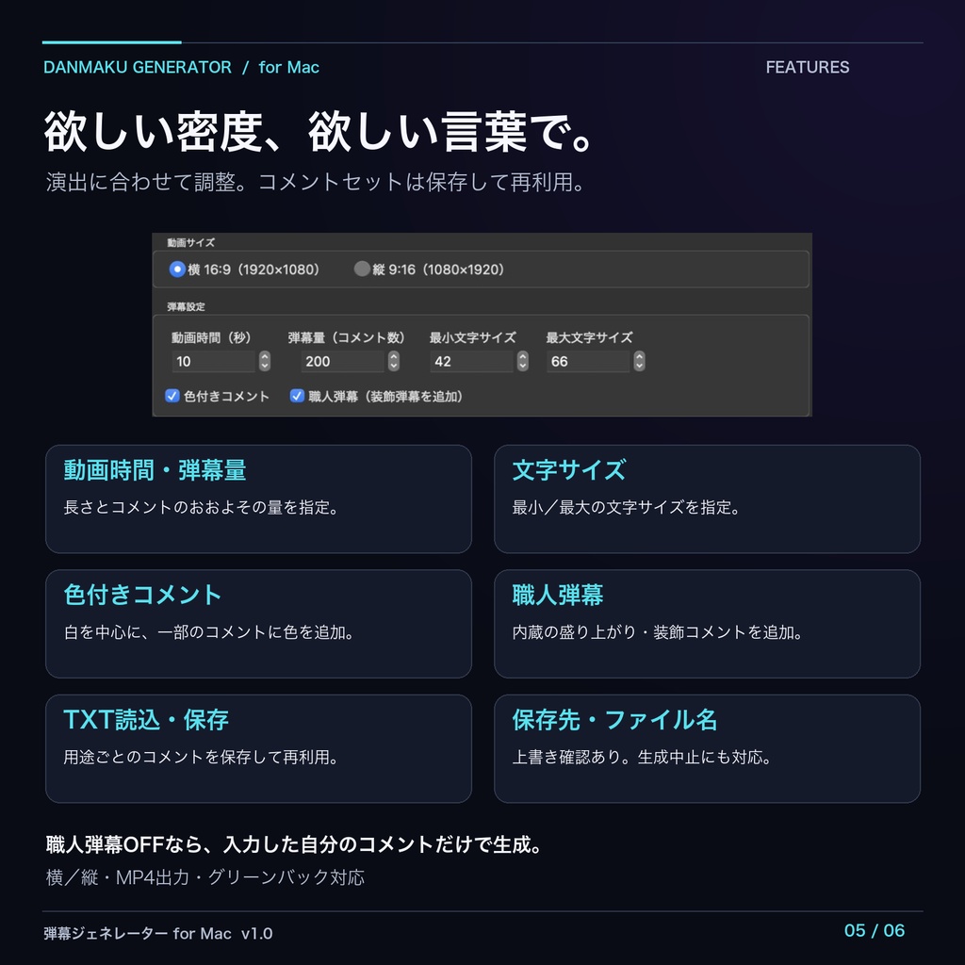This screenshot has width=965, height=965.
Task: Click the 動画サイズ section label
Action: click(190, 243)
